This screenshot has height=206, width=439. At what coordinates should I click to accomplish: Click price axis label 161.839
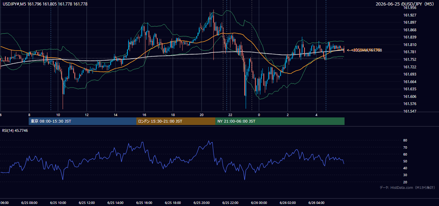point(410,37)
